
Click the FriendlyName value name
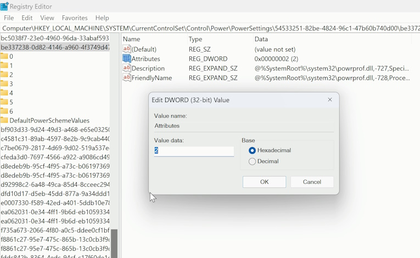tap(152, 78)
